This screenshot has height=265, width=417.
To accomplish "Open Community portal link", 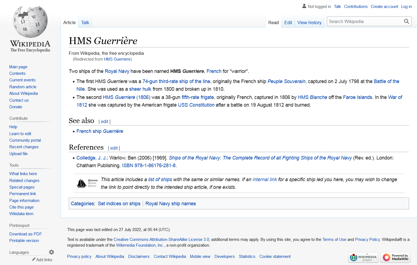I will pos(25,140).
